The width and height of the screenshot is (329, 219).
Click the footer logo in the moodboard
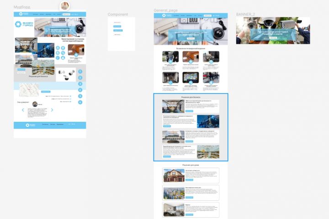tap(31, 125)
